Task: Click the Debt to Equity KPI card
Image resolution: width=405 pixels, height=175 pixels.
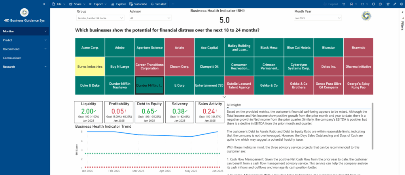Action: coord(149,112)
